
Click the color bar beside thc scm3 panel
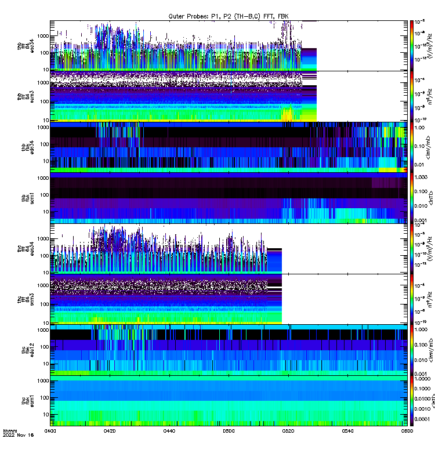pos(412,299)
